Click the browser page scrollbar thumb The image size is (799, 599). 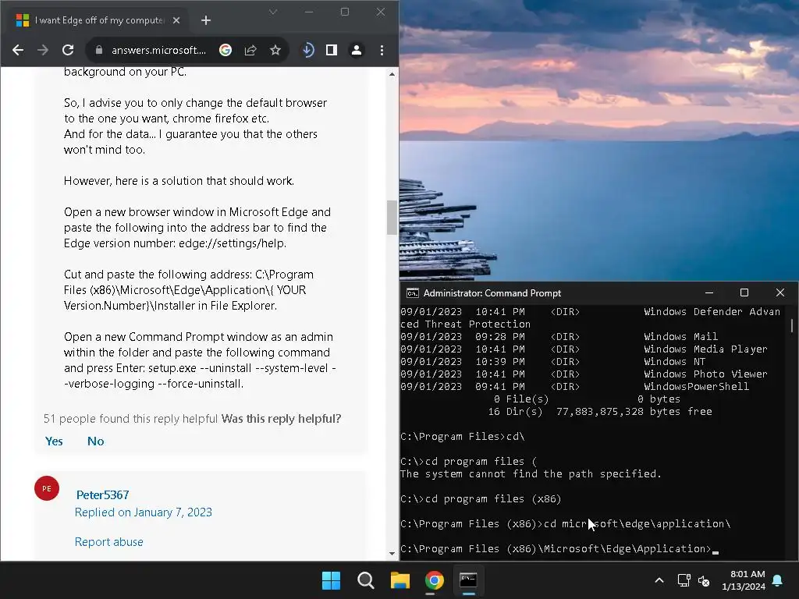pos(392,218)
